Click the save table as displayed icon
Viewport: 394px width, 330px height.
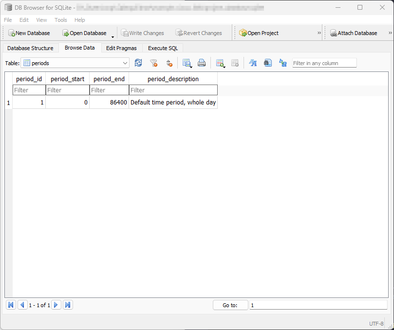pos(187,63)
